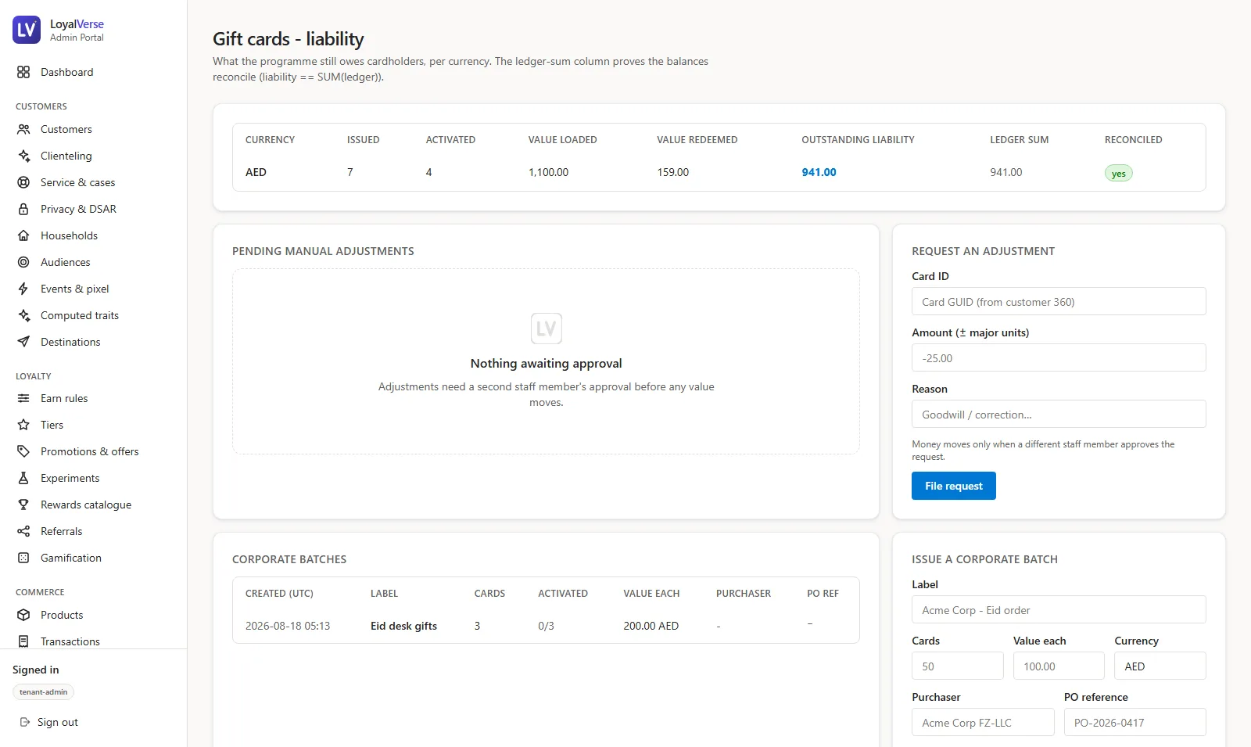
Task: Click the Households home icon
Action: 23,235
